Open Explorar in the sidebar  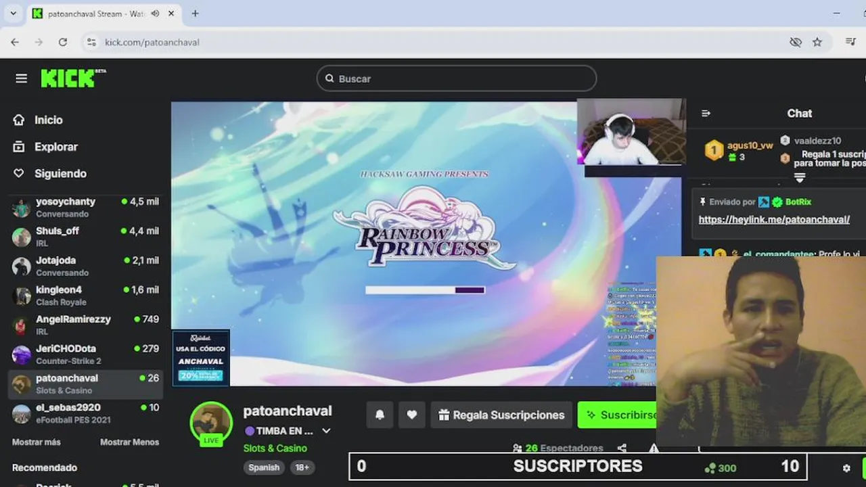(45, 147)
